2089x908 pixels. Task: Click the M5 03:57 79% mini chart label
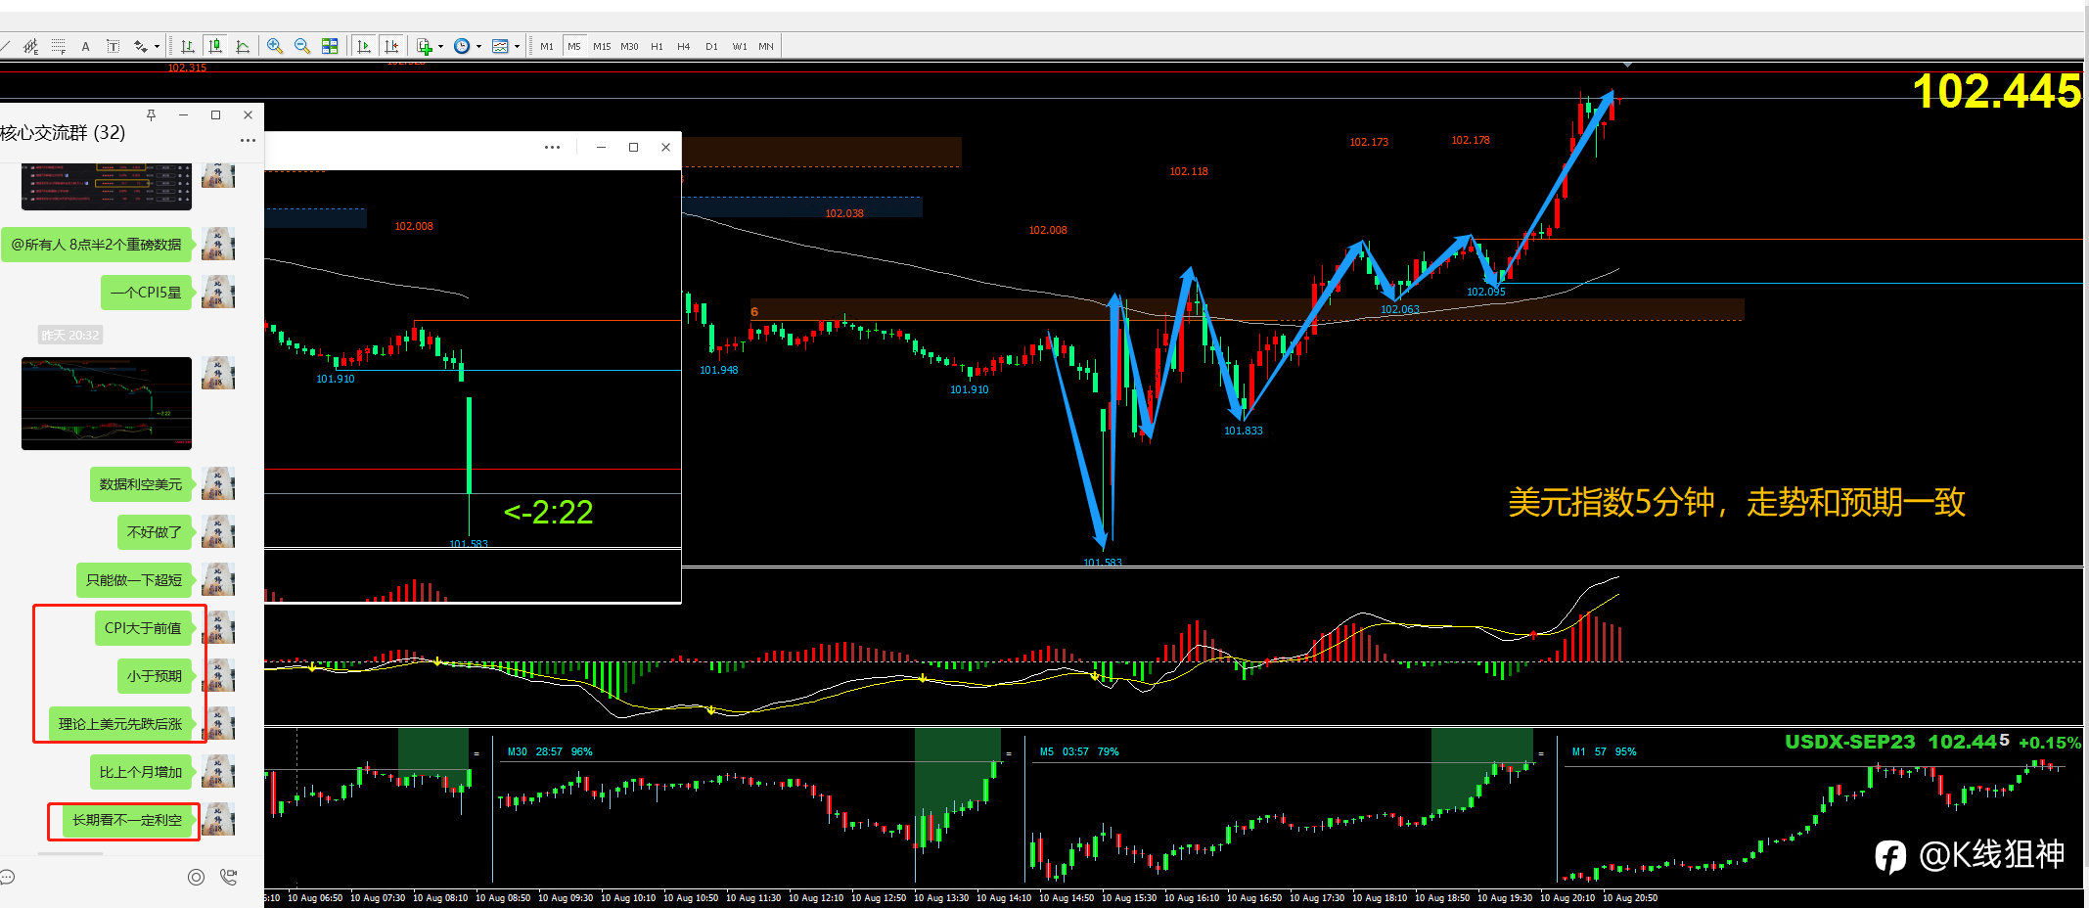click(x=1079, y=751)
